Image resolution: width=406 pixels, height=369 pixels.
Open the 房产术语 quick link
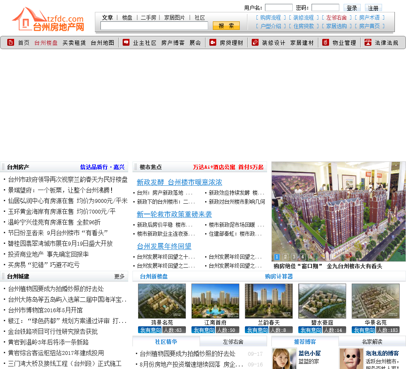tap(369, 18)
